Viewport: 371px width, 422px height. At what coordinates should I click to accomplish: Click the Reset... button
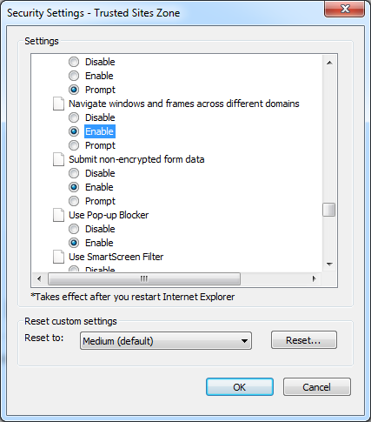click(304, 340)
